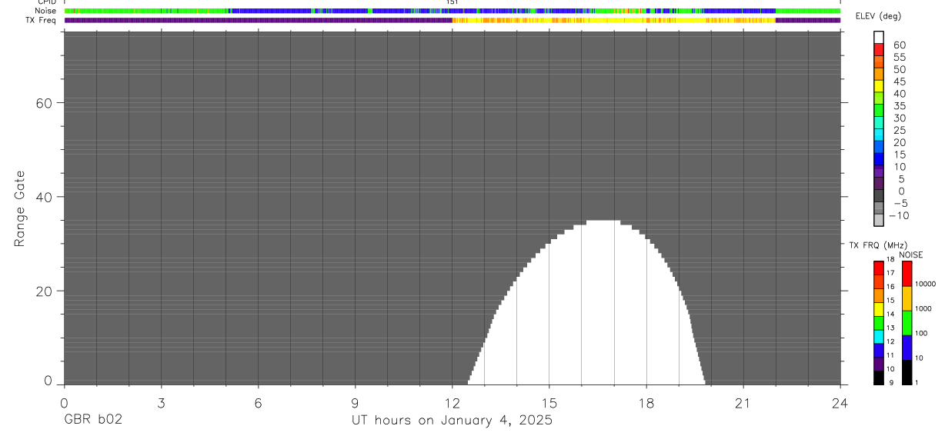Viewport: 945px width, 436px height.
Task: Click the light gray ELEV swatch below -10
Action: click(879, 220)
